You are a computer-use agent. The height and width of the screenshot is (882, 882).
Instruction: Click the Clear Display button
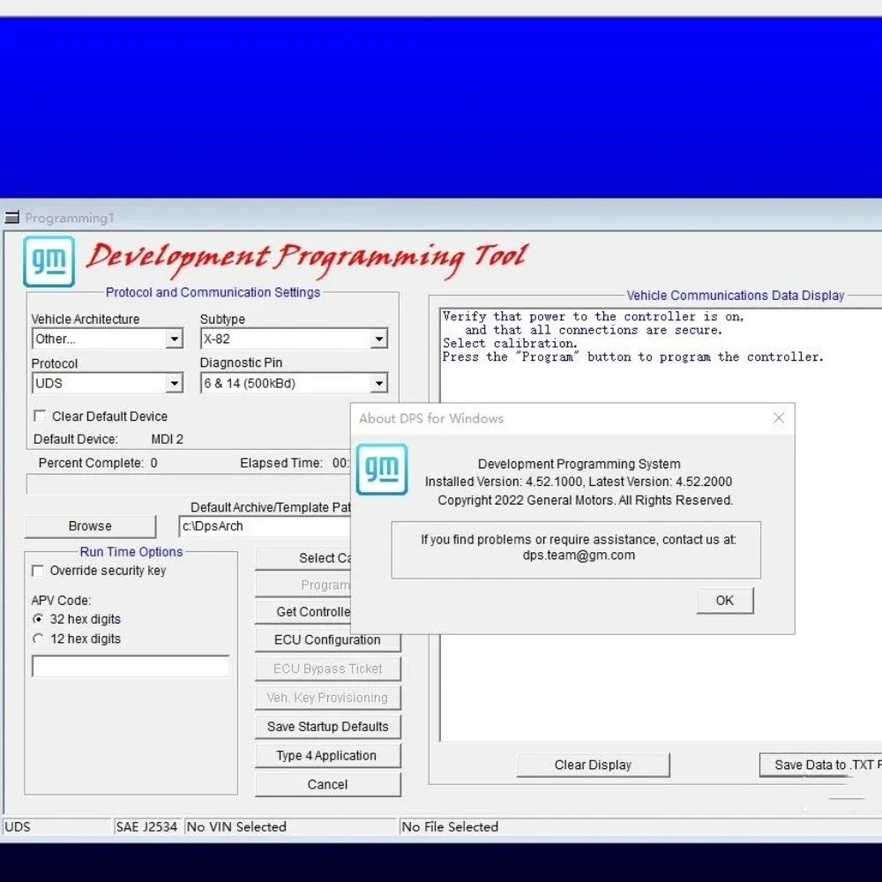[593, 765]
